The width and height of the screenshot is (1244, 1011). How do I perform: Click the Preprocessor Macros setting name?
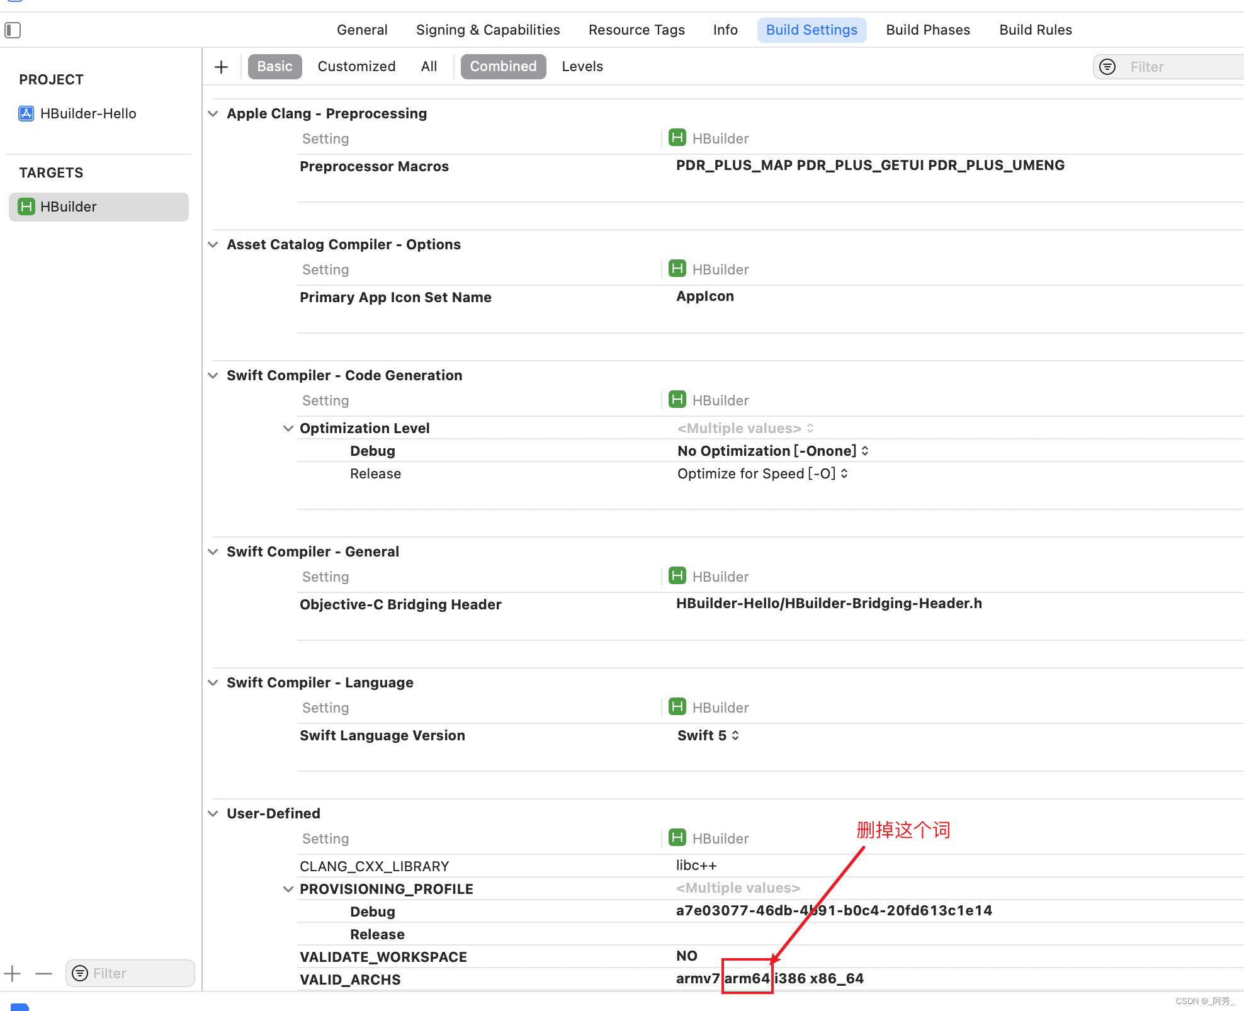pos(374,166)
